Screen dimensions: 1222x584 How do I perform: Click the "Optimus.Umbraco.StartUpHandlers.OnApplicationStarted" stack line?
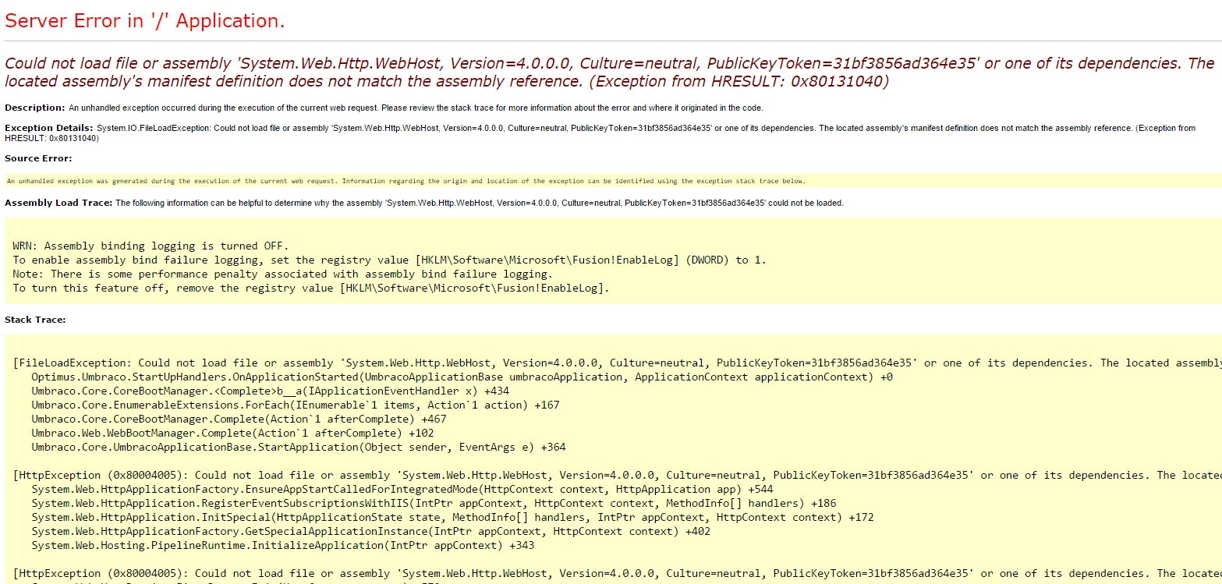tap(462, 377)
